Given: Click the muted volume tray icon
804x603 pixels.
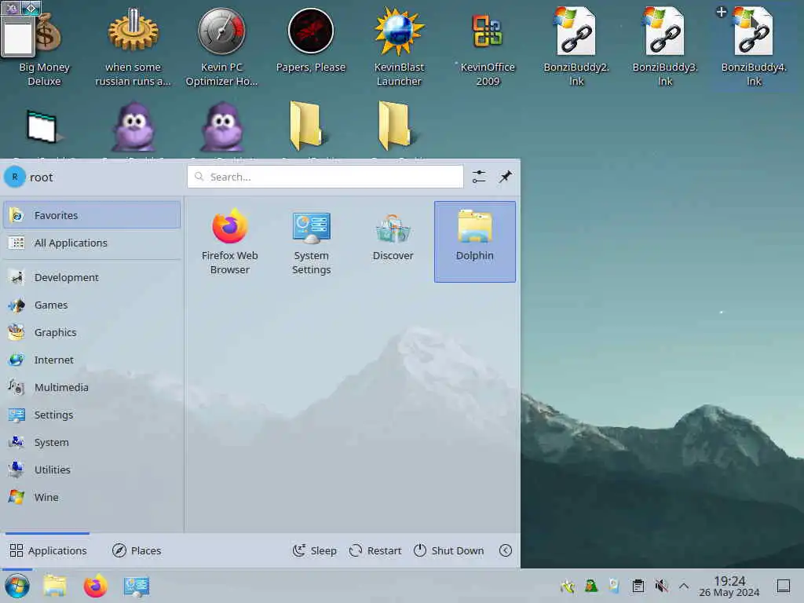Looking at the screenshot, I should click(x=661, y=586).
